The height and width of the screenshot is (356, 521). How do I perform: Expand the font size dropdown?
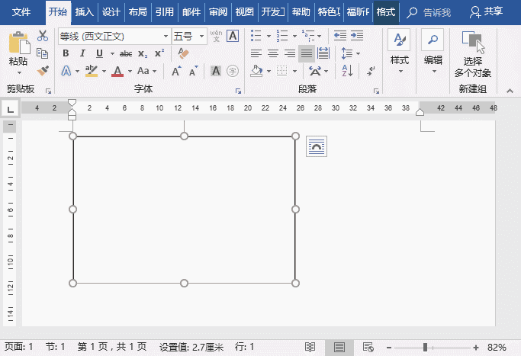pos(202,36)
